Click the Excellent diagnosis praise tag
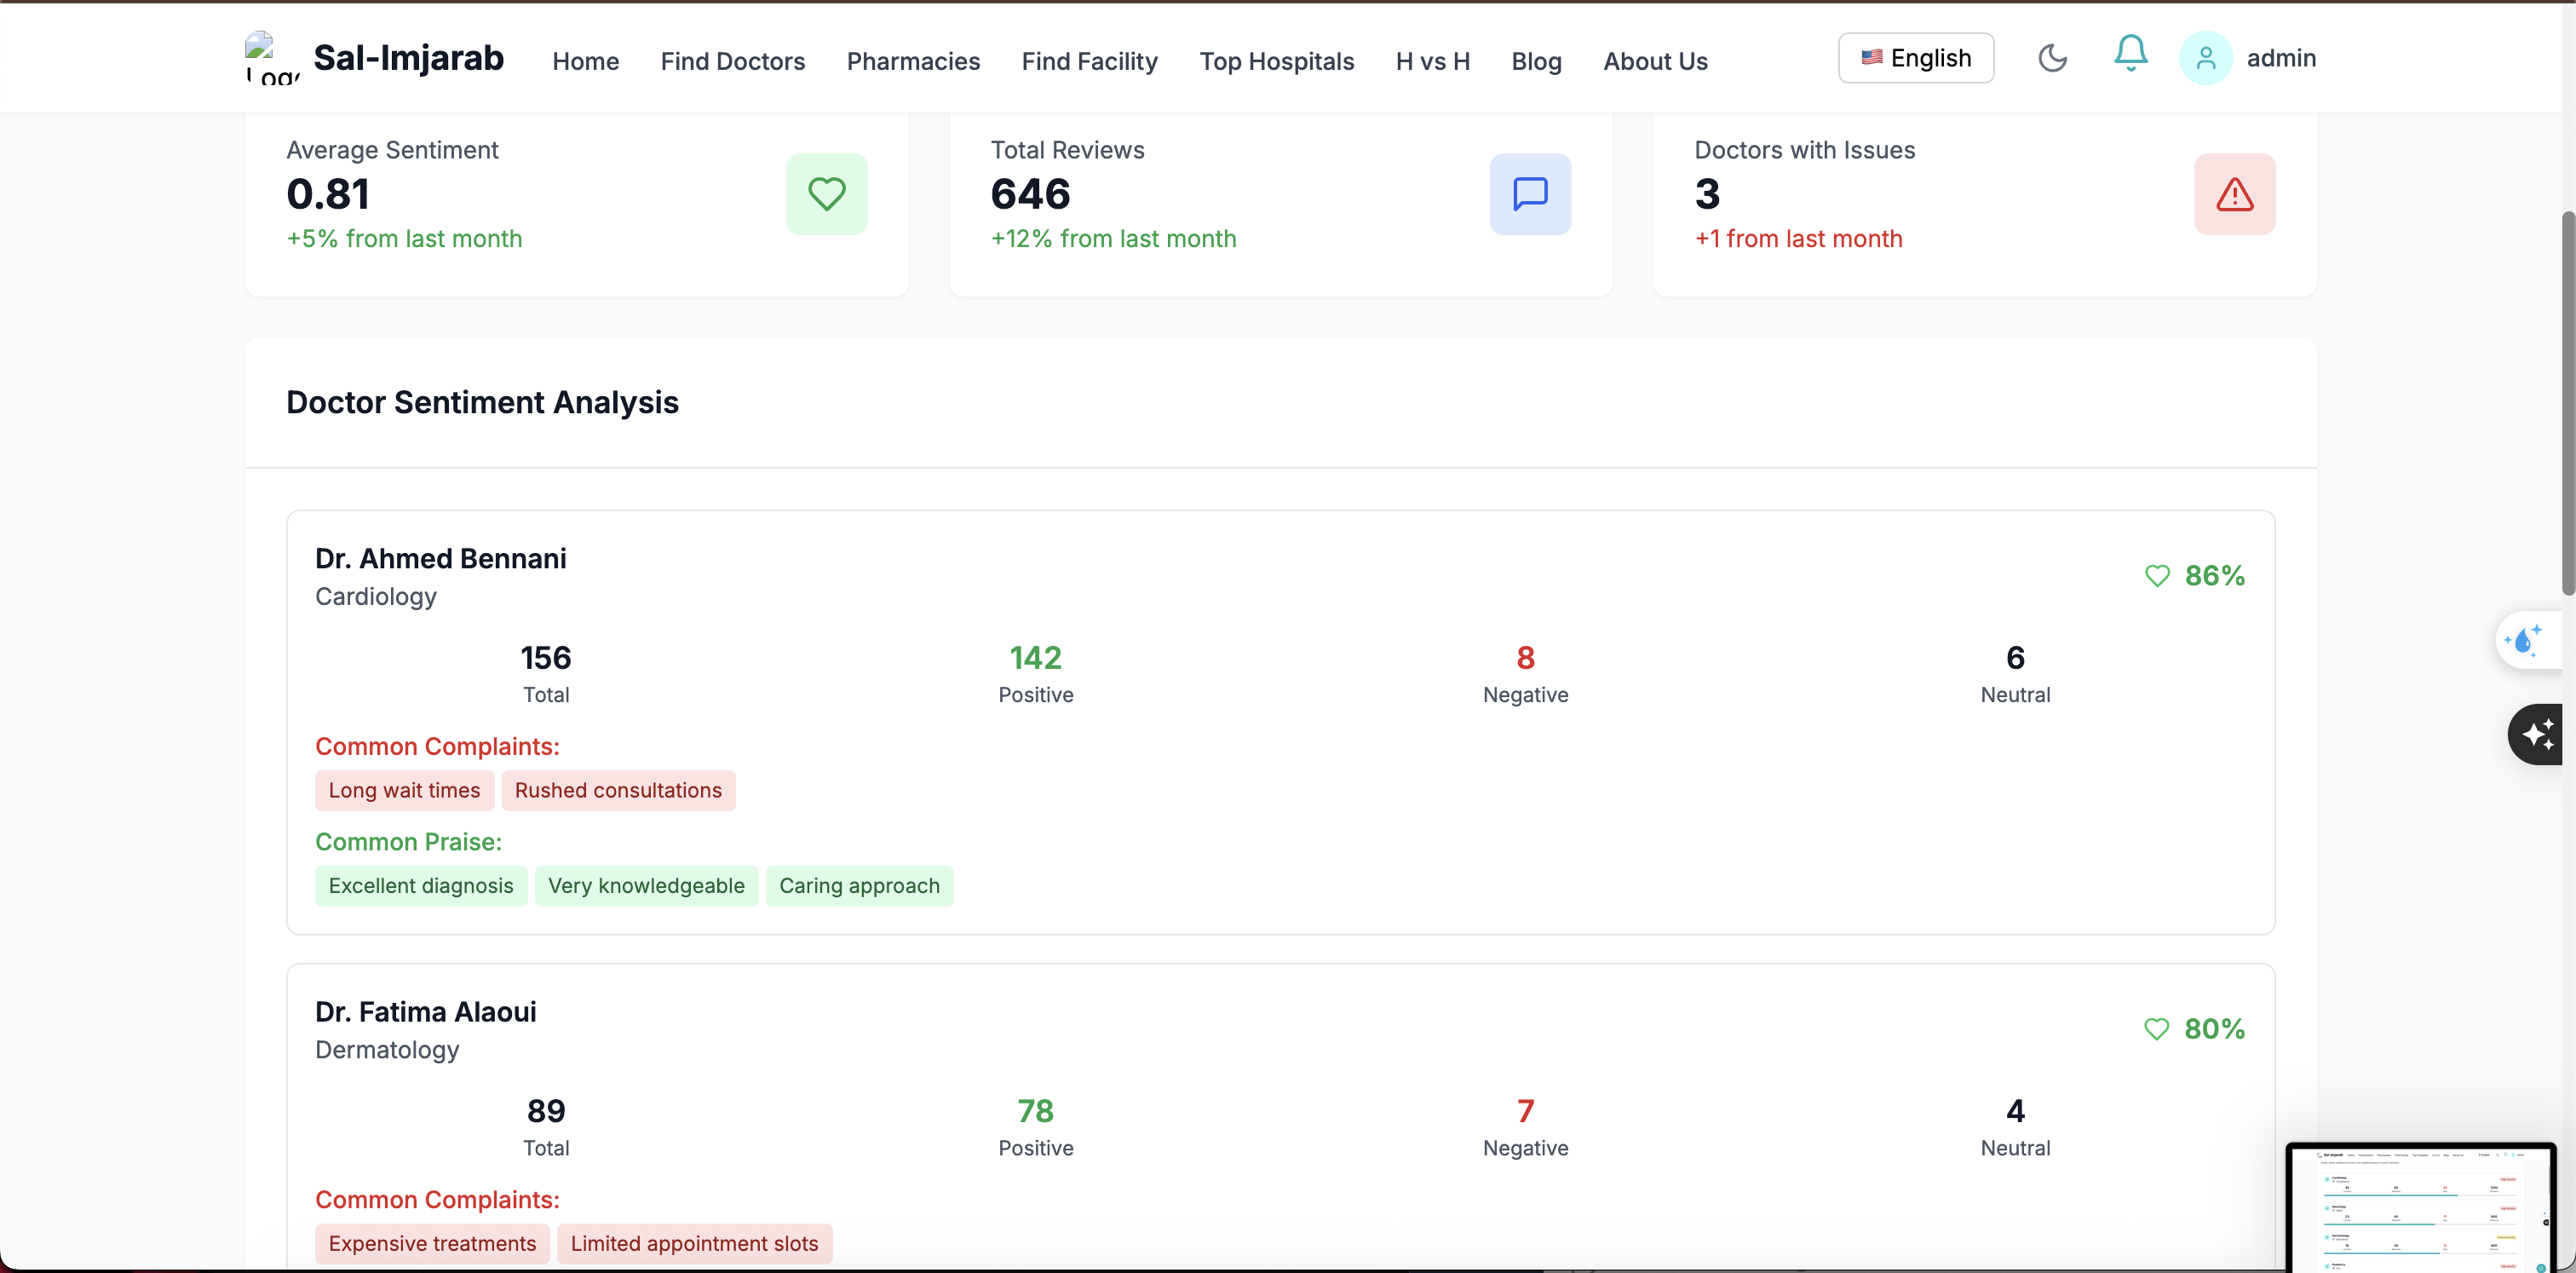The width and height of the screenshot is (2576, 1273). (420, 886)
